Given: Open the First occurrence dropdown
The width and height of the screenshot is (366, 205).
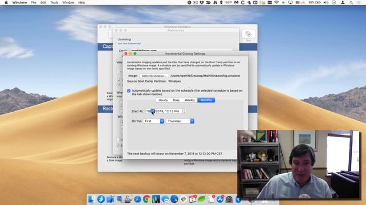Looking at the screenshot, I should coord(153,121).
